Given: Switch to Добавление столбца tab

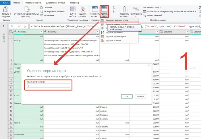Looking at the screenshot, I should point(55,3).
